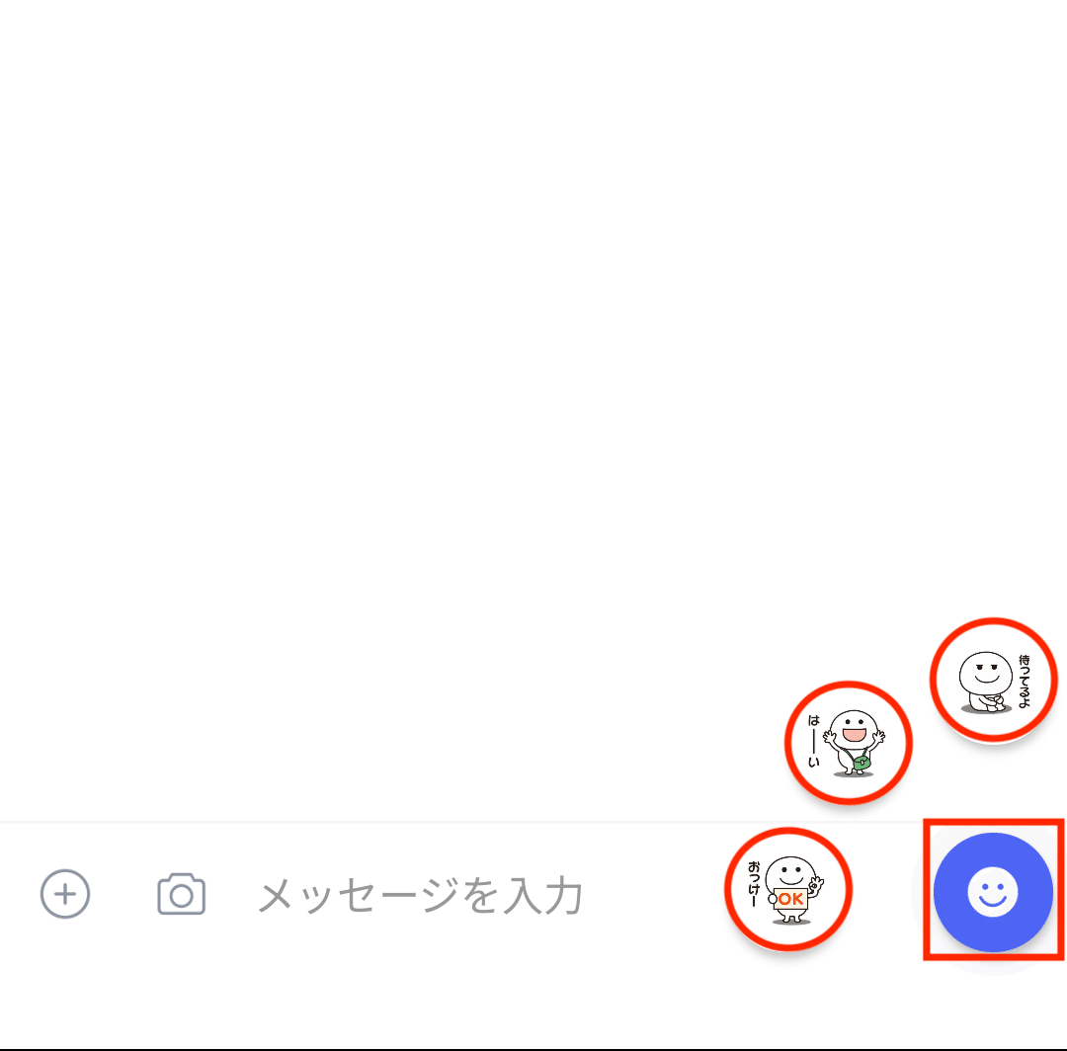Send the OK sign sticker
Viewport: 1067px width, 1051px height.
coord(788,889)
